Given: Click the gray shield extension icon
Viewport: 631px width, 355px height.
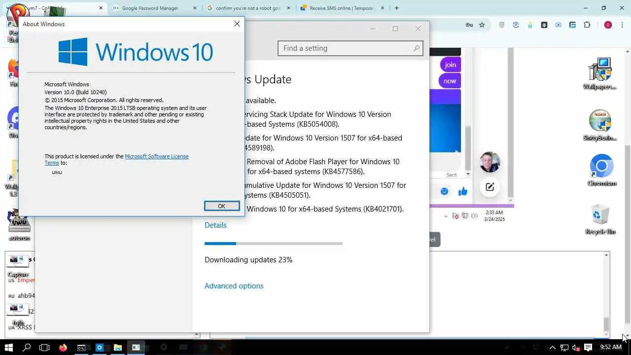Looking at the screenshot, I should tap(502, 25).
